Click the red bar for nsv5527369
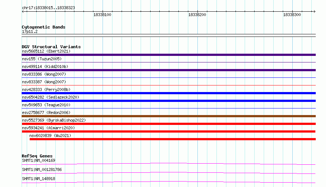 168,124
